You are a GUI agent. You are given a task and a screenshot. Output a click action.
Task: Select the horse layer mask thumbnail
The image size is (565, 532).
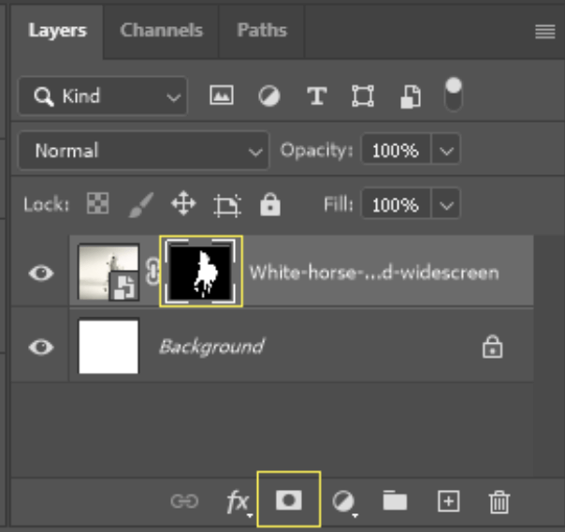pyautogui.click(x=201, y=272)
